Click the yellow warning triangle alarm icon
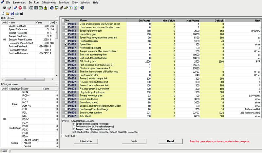 pyautogui.click(x=46, y=8)
